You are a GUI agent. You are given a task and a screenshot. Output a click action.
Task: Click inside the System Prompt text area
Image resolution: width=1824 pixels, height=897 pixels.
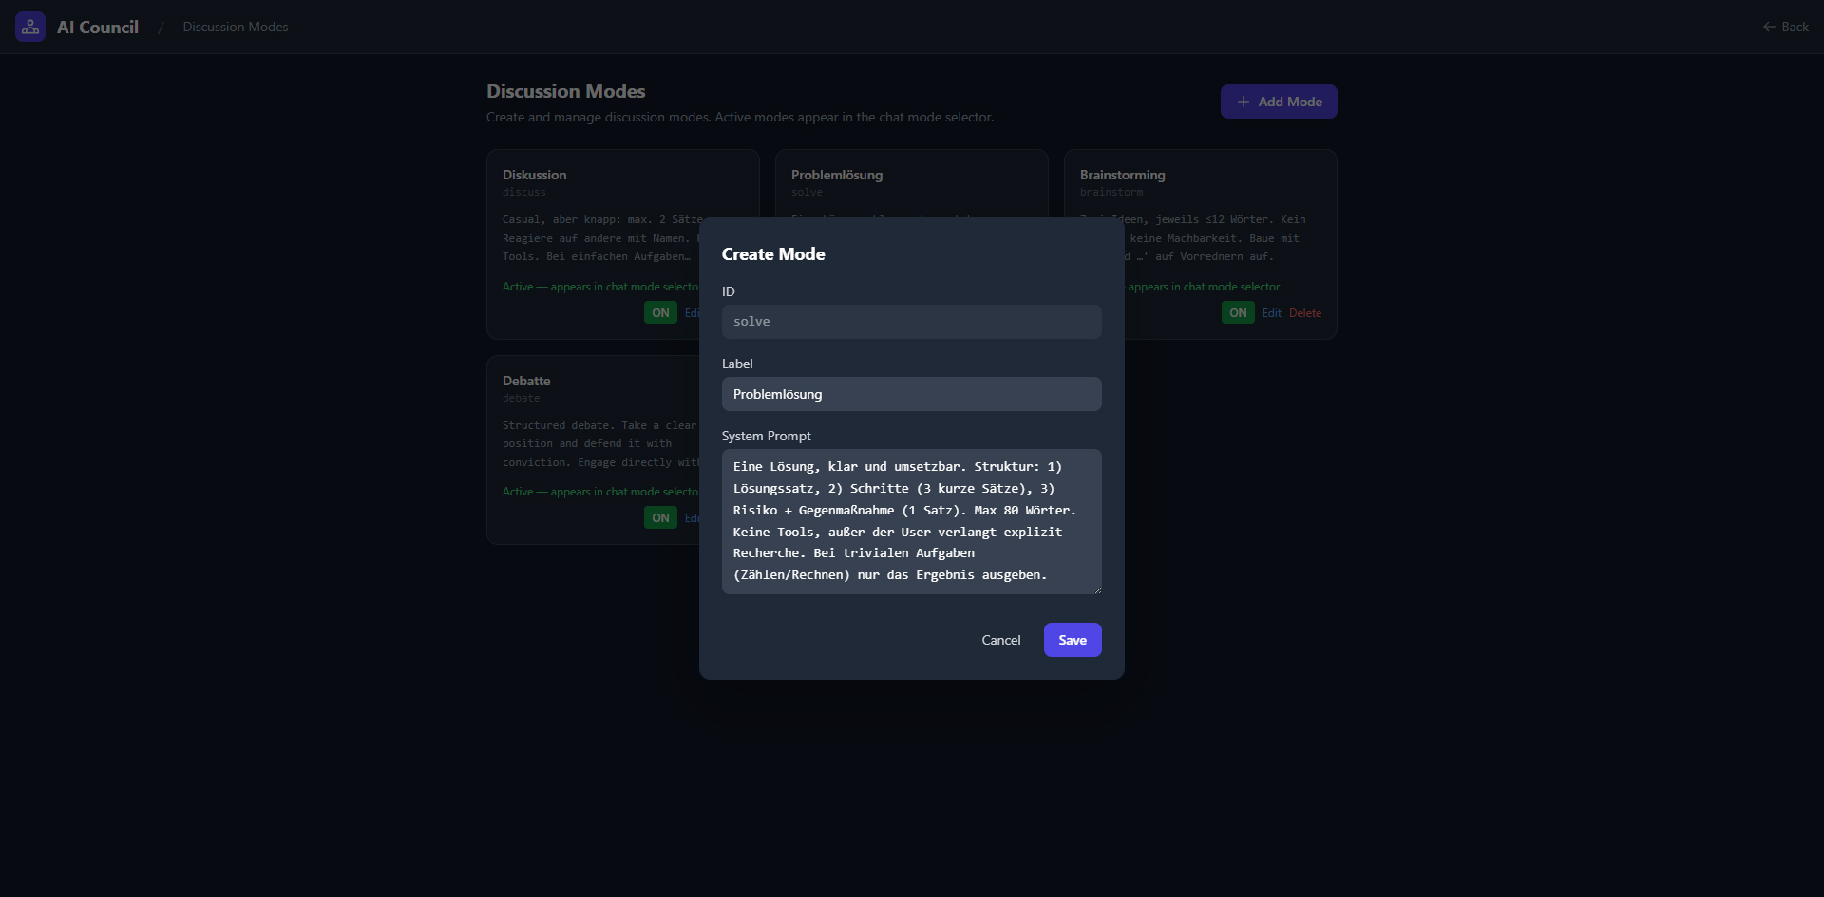pyautogui.click(x=911, y=521)
